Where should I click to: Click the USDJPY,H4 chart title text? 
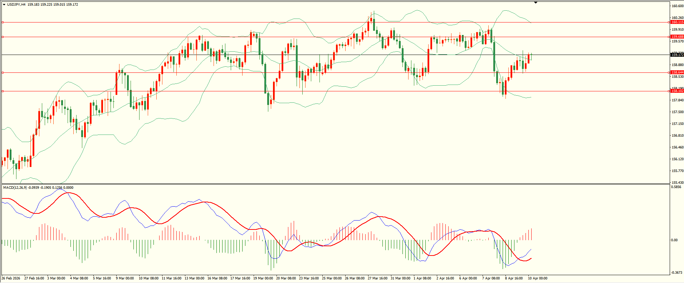coord(16,5)
